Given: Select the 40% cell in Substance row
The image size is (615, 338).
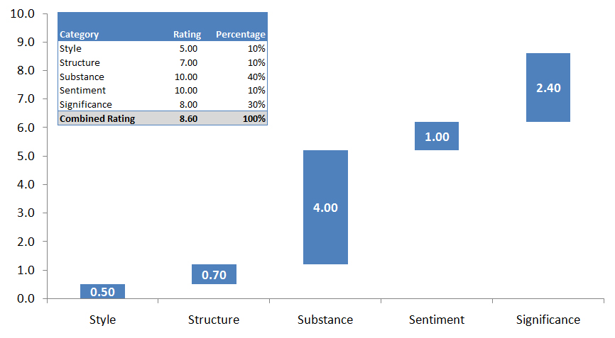Looking at the screenshot, I should pyautogui.click(x=256, y=77).
